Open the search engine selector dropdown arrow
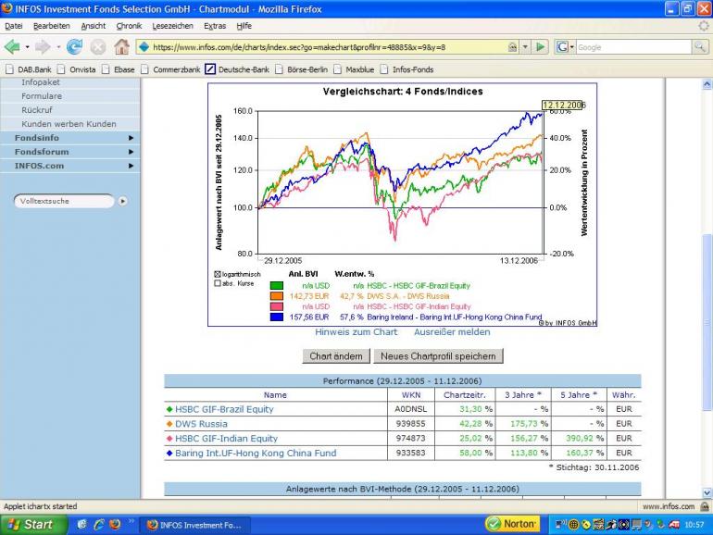Image resolution: width=713 pixels, height=535 pixels. click(571, 47)
